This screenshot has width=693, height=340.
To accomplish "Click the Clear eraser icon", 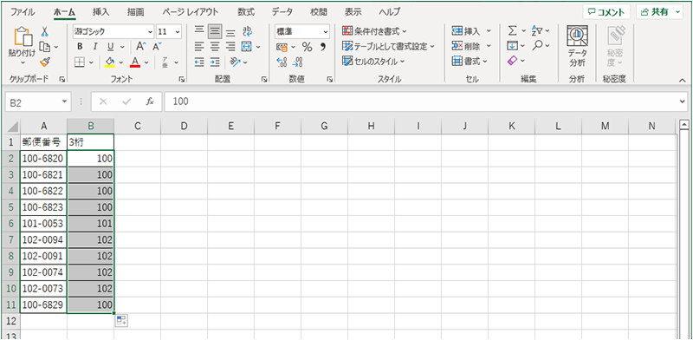I will (x=513, y=61).
